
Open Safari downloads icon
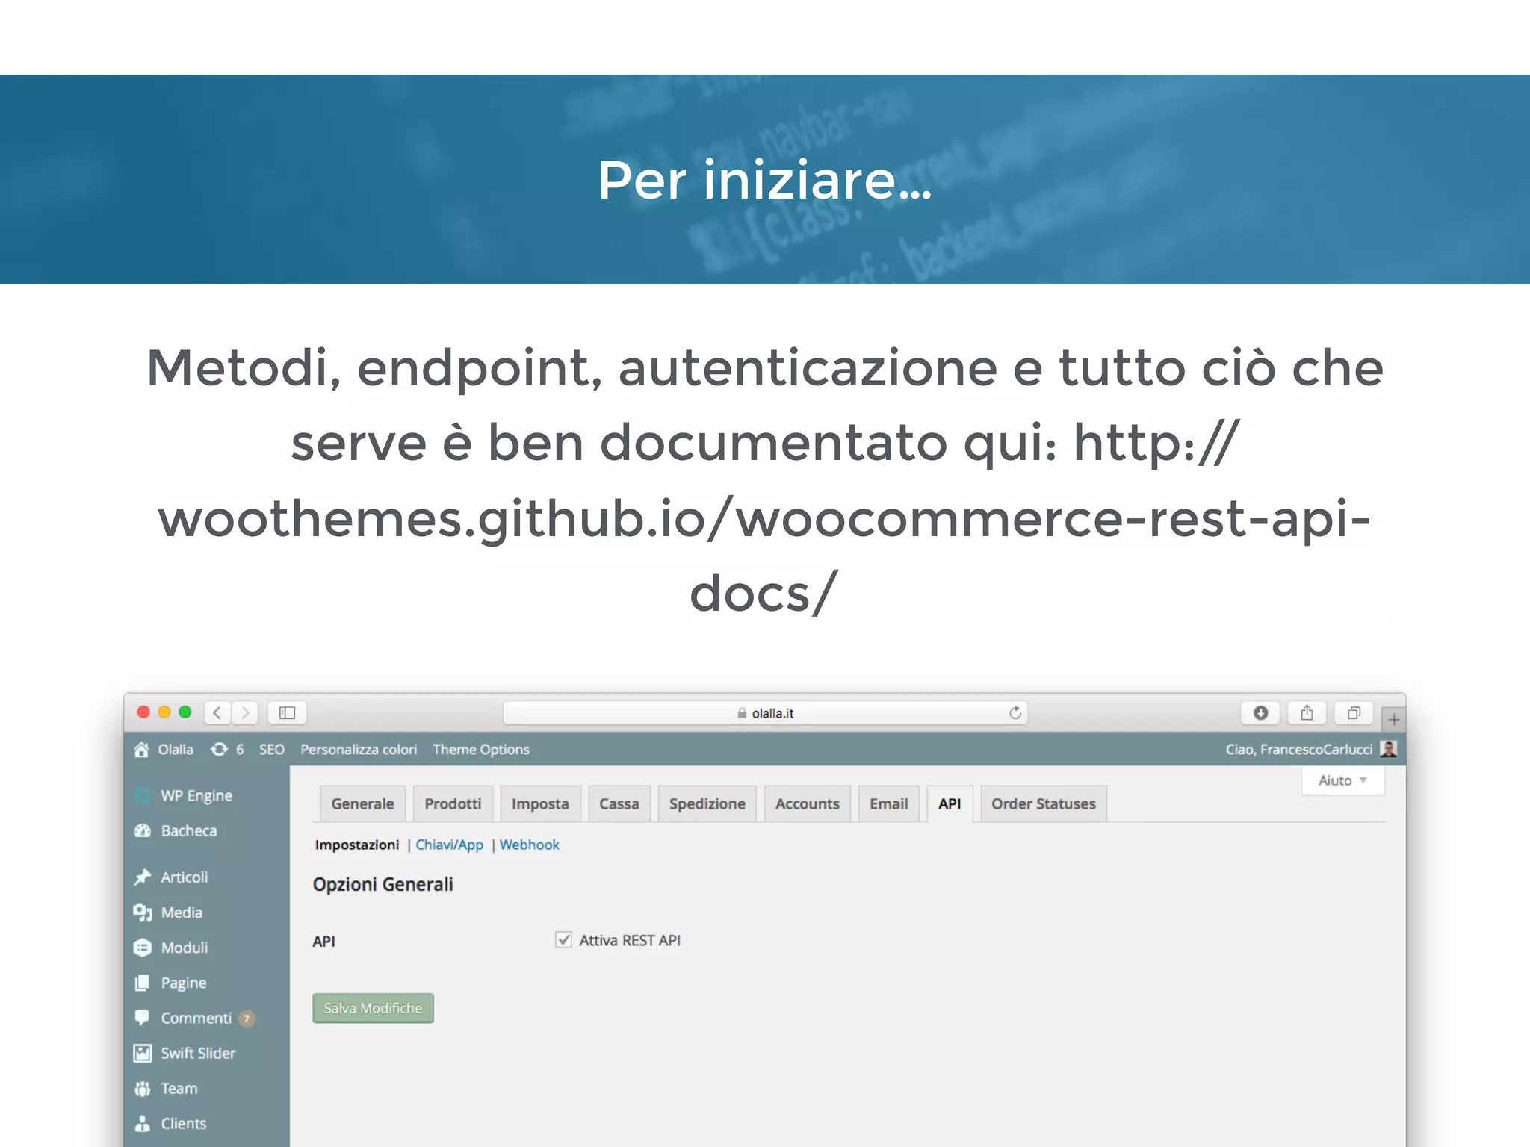(1260, 713)
